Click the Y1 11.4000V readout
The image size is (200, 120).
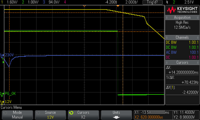tap(184, 112)
